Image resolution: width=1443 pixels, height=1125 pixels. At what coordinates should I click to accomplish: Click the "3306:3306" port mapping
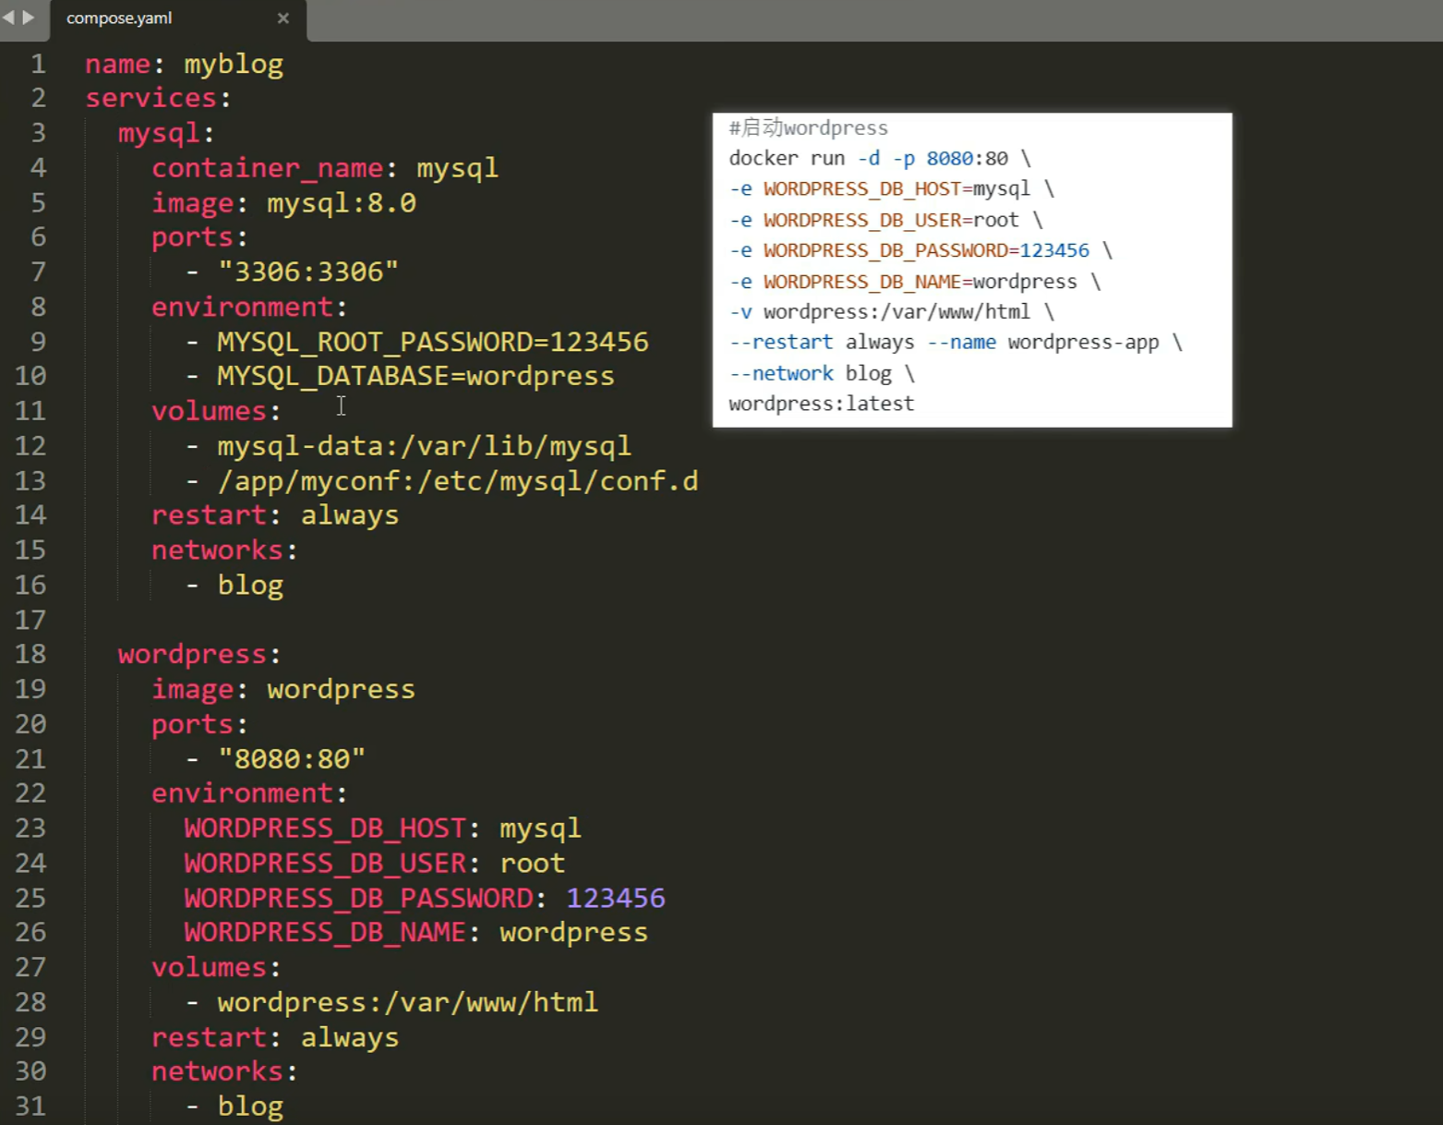coord(308,272)
